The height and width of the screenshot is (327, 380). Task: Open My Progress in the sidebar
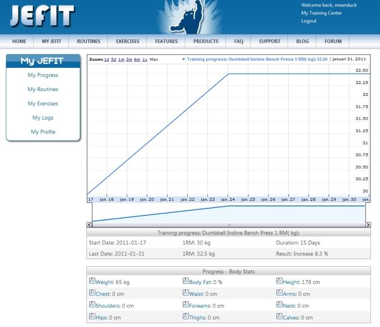pos(43,75)
